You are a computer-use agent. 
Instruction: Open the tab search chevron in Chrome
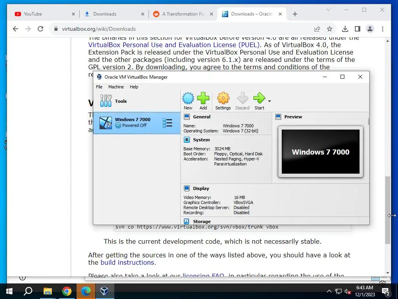click(328, 10)
